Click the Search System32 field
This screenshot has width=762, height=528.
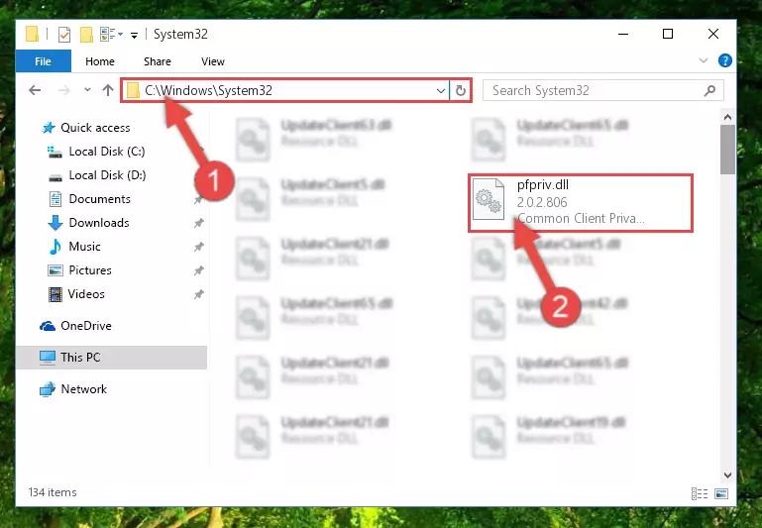coord(603,90)
